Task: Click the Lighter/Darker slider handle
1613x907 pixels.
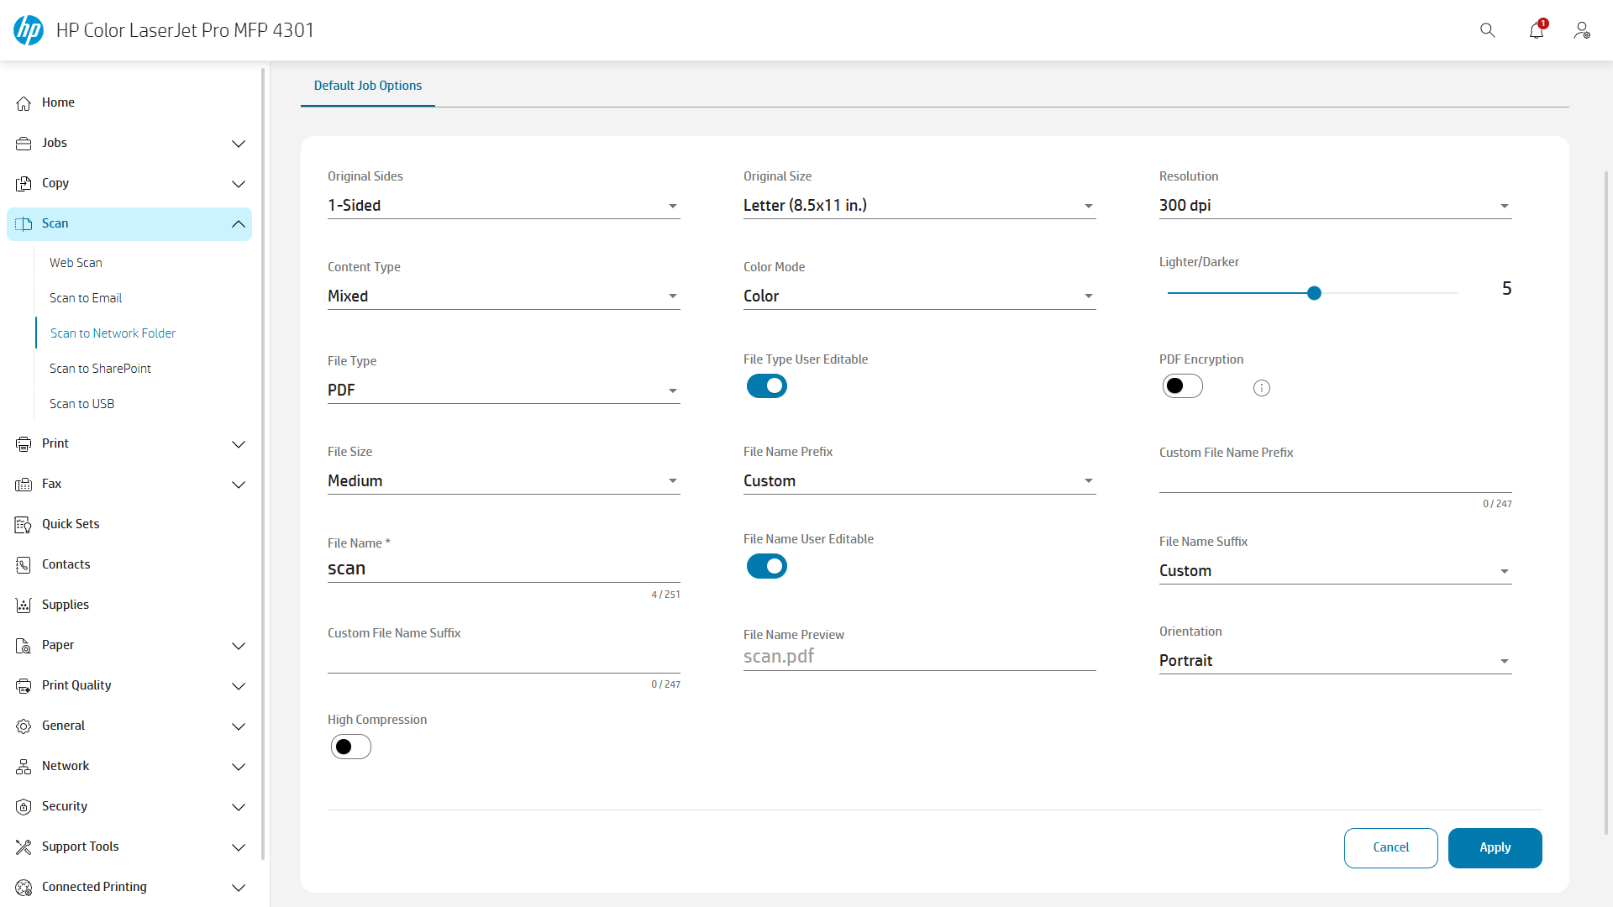Action: click(1314, 293)
